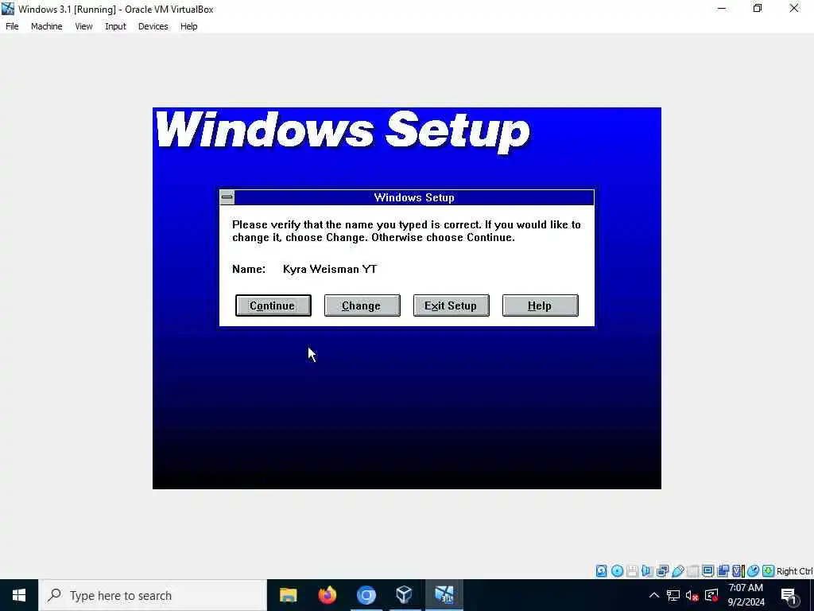The height and width of the screenshot is (611, 814).
Task: Click the USB devices indicator icon
Action: click(677, 571)
